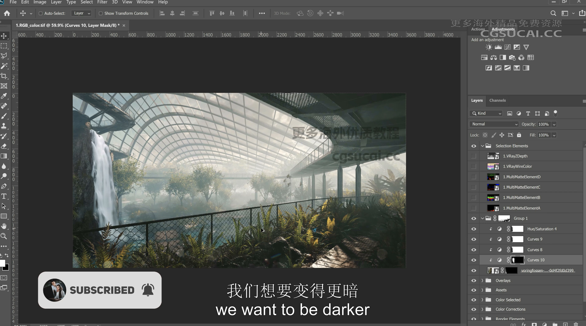This screenshot has width=586, height=326.
Task: Hide the Hue/Saturation 4 layer
Action: (x=474, y=229)
